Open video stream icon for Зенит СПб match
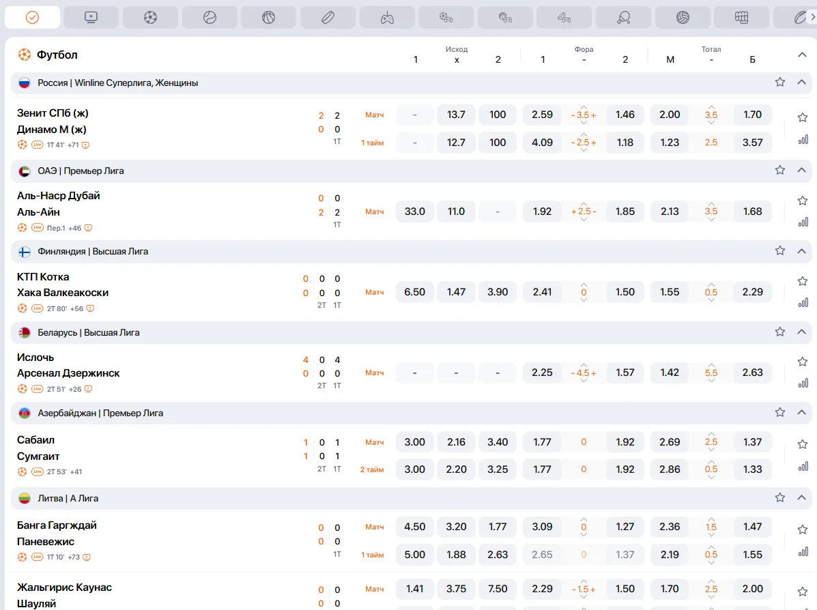Image resolution: width=817 pixels, height=610 pixels. pyautogui.click(x=86, y=145)
